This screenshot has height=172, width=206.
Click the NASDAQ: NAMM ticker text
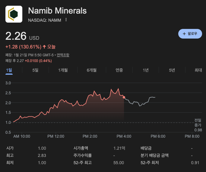[x=45, y=20]
